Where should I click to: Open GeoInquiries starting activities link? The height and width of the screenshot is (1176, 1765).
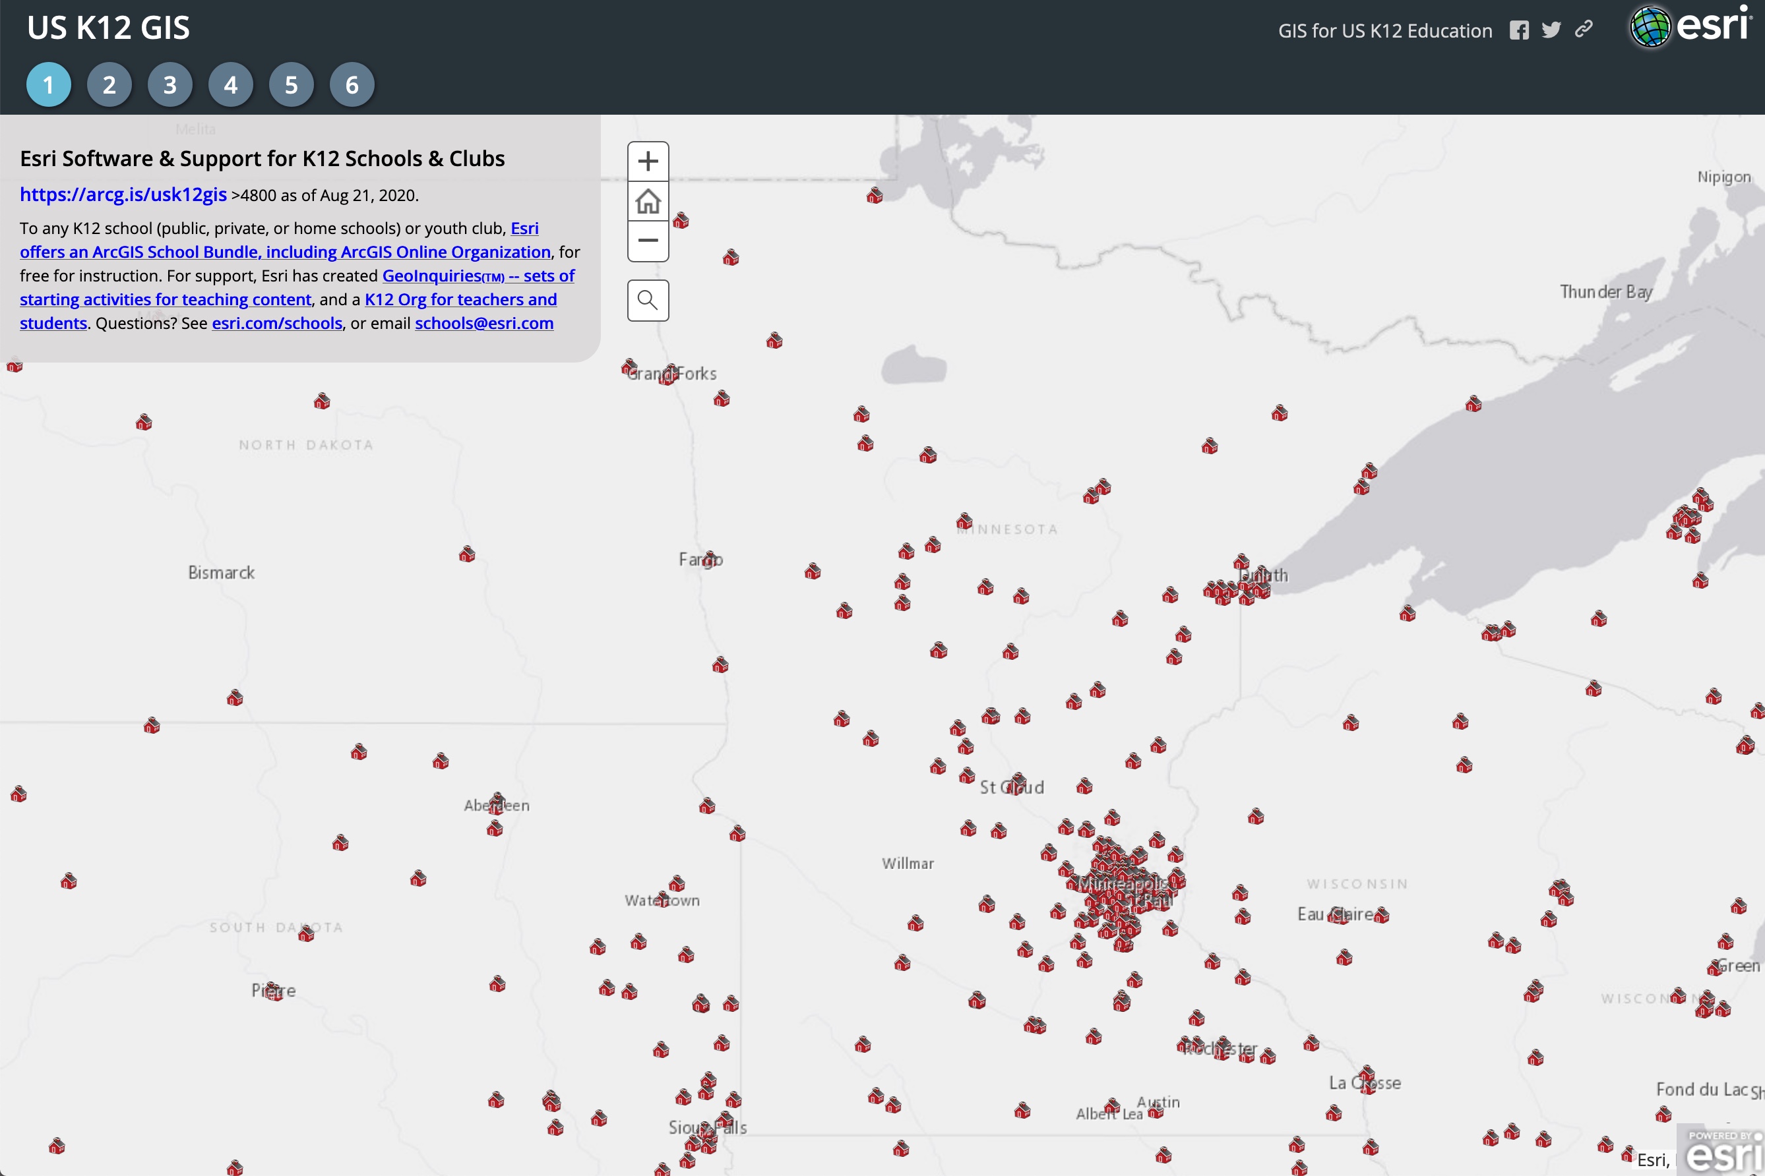[x=297, y=287]
